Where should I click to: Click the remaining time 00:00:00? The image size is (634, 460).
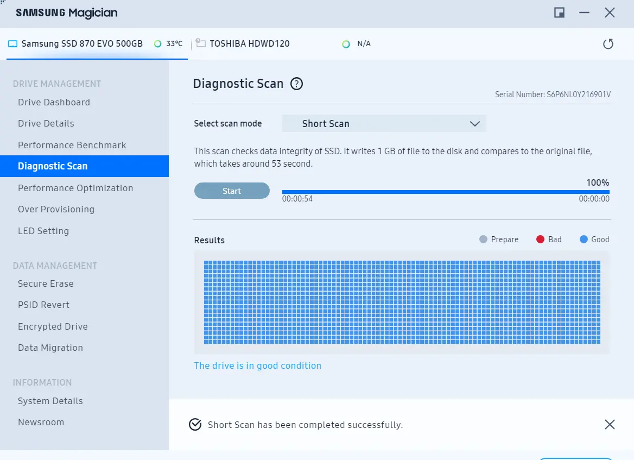594,199
